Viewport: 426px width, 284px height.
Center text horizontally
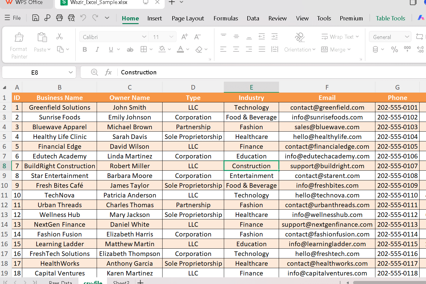[236, 49]
